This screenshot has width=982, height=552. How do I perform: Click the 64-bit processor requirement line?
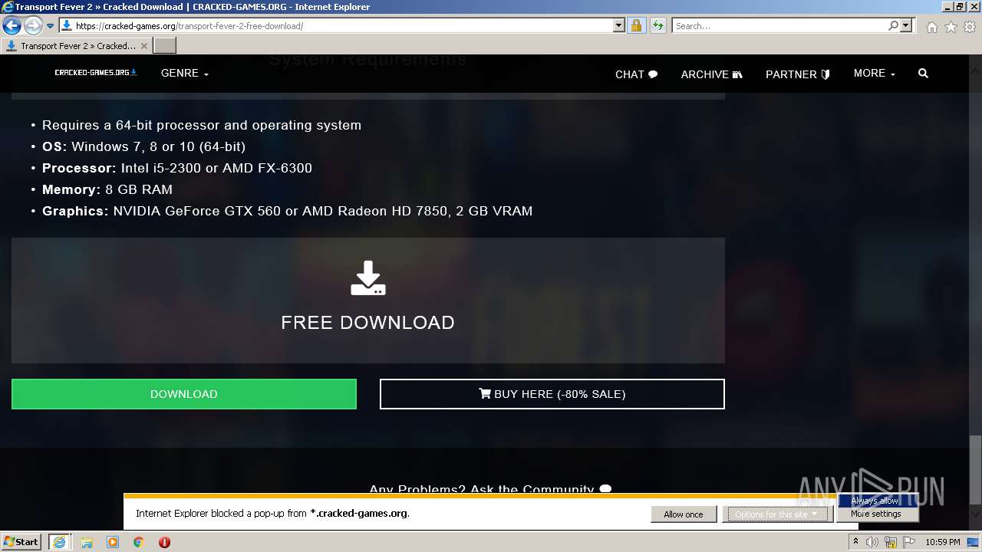tap(202, 125)
